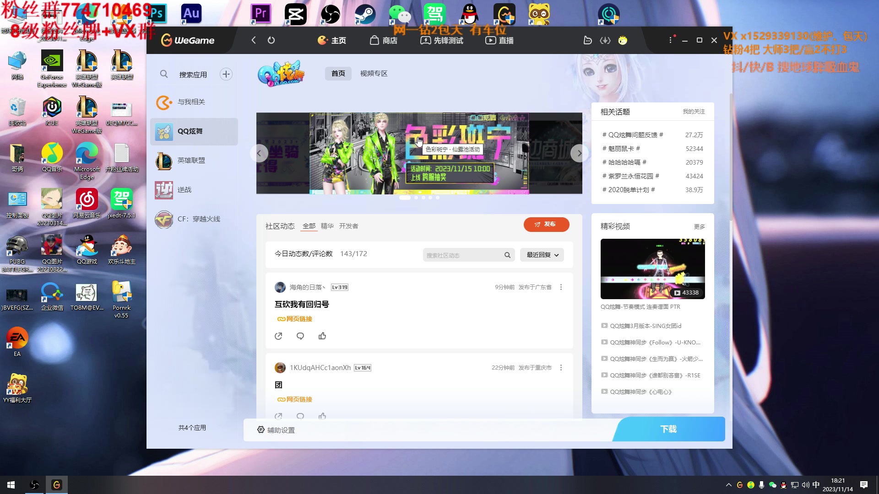Image resolution: width=879 pixels, height=494 pixels.
Task: Filter community posts by 开发者
Action: pos(348,226)
